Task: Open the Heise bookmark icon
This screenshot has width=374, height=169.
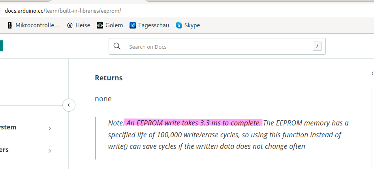Action: coord(70,25)
